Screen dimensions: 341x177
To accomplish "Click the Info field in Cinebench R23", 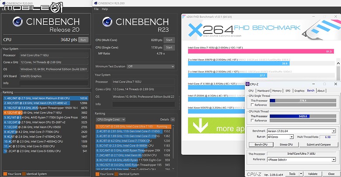I will (143, 104).
